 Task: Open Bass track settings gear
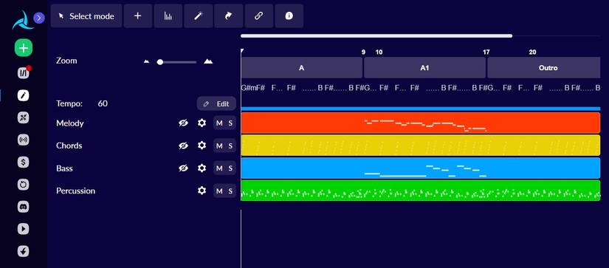point(202,168)
